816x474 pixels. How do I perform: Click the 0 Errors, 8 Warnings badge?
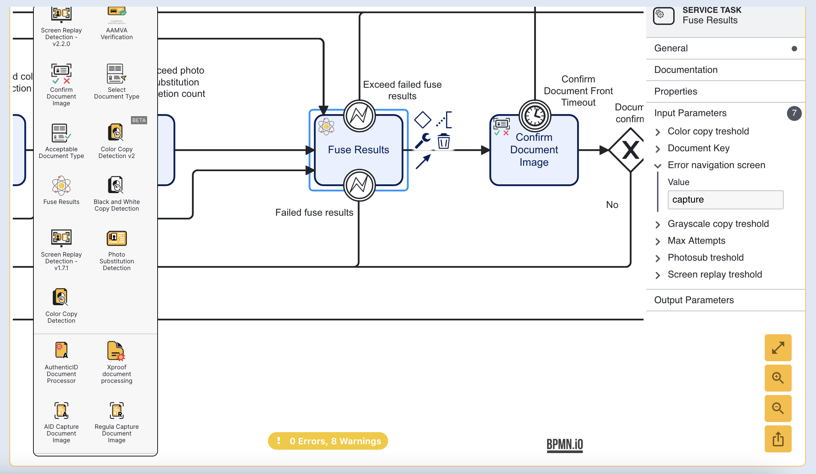click(328, 441)
